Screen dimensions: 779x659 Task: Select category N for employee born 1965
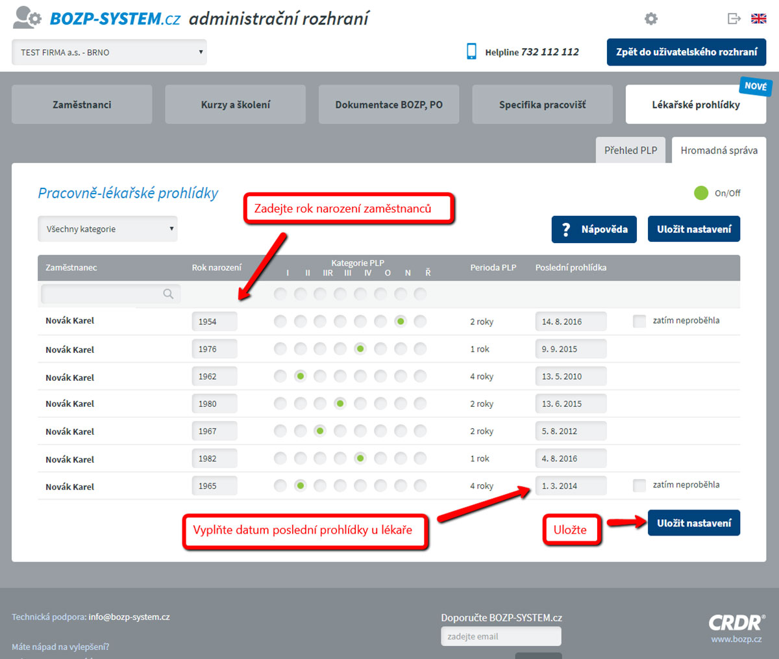(401, 485)
